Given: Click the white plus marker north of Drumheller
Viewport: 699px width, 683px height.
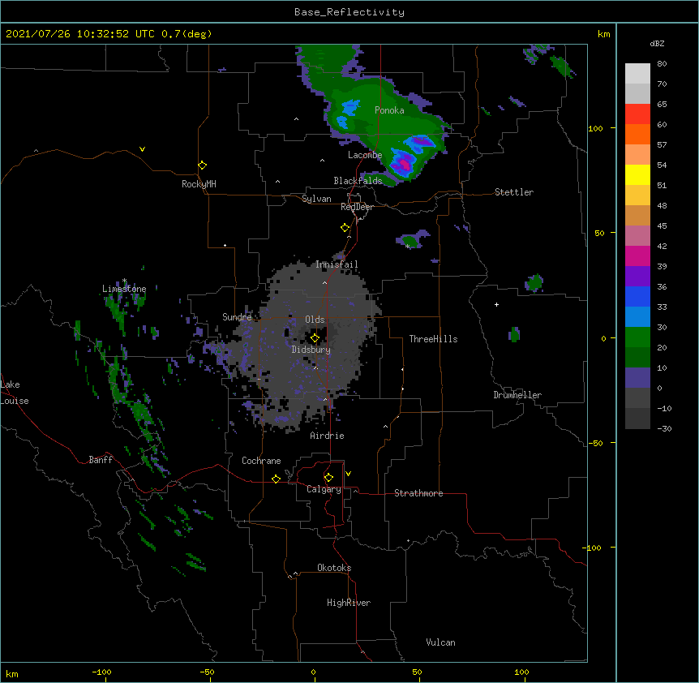Looking at the screenshot, I should [x=496, y=304].
